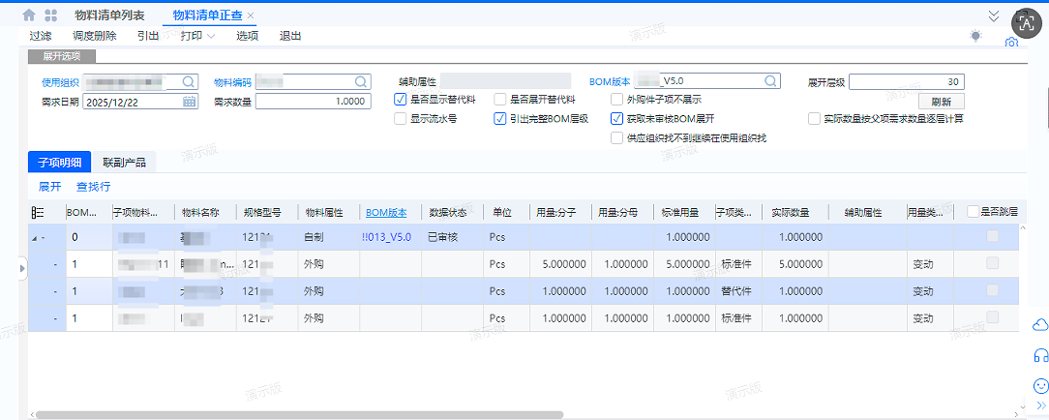This screenshot has width=1049, height=420.
Task: Check 显示流水号 option
Action: click(x=400, y=119)
